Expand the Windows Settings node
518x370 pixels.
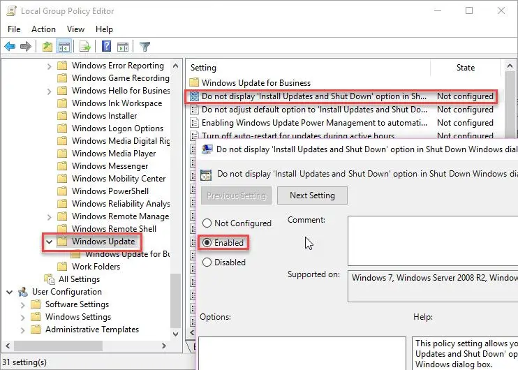point(23,318)
